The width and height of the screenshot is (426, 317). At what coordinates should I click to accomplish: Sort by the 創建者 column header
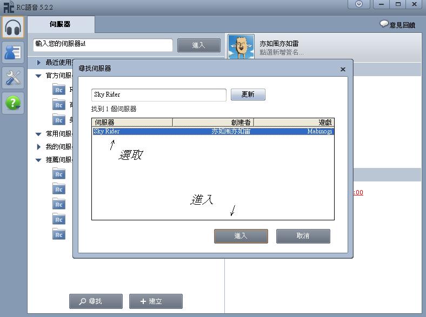tap(214, 123)
